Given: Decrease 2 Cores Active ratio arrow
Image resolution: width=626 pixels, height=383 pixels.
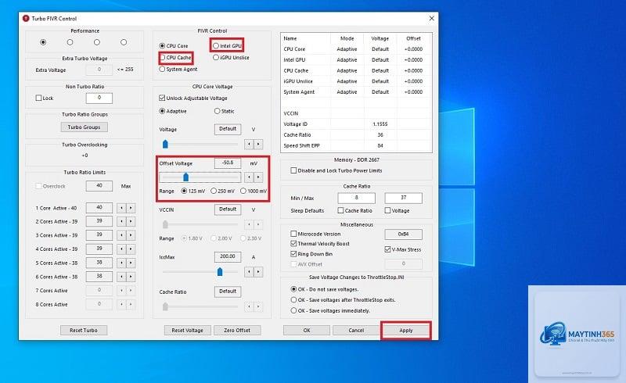Looking at the screenshot, I should click(x=121, y=221).
